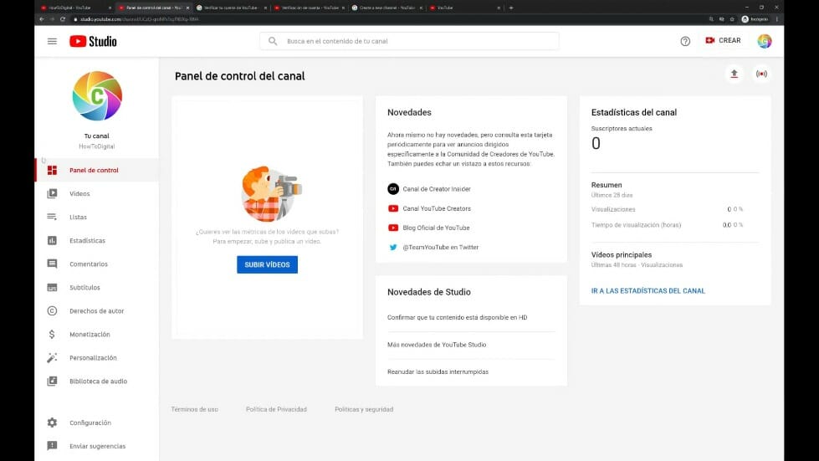Open the hamburger menu in YouTube Studio
The width and height of the screenshot is (819, 461).
(x=52, y=41)
